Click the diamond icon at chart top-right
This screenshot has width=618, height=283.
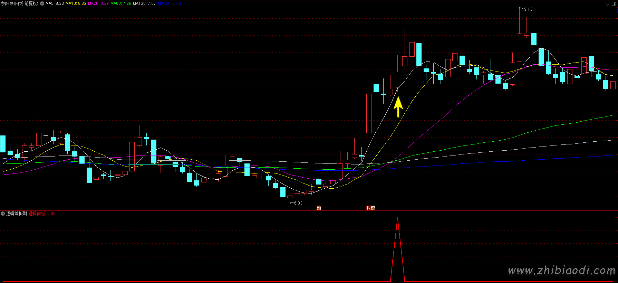(x=608, y=3)
